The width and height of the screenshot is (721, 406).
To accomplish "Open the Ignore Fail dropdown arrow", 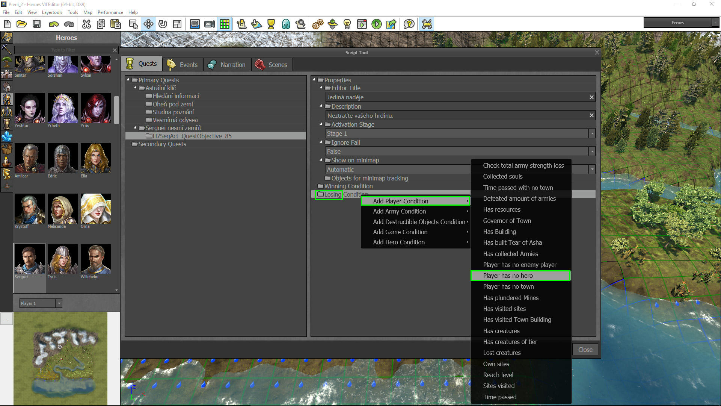I will pyautogui.click(x=592, y=151).
